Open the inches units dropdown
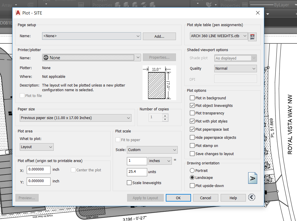The image size is (297, 221). click(160, 161)
